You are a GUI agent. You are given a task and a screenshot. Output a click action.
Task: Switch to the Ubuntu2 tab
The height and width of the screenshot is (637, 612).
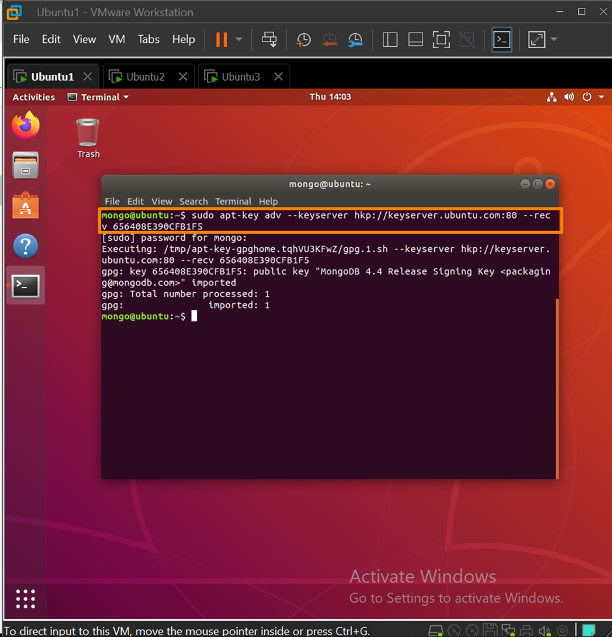tap(140, 76)
